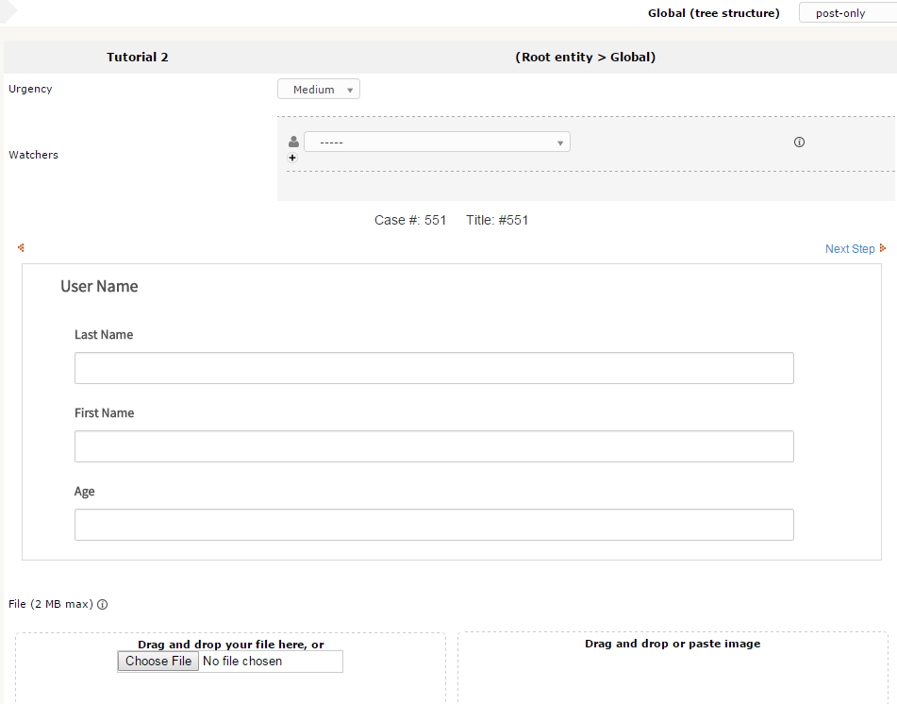This screenshot has width=897, height=704.
Task: Click the user icon beside Watchers dropdown
Action: click(293, 142)
